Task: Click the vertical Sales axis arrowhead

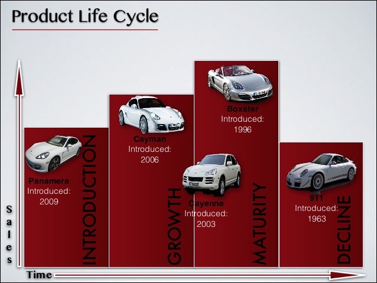Action: point(19,78)
